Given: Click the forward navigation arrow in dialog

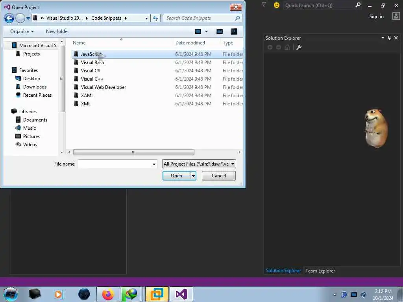Looking at the screenshot, I should pyautogui.click(x=20, y=18).
